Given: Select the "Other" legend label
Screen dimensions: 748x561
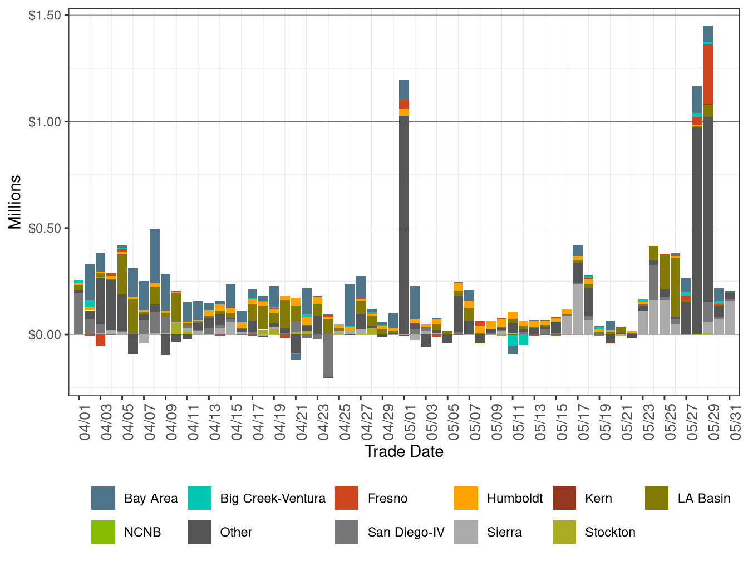Looking at the screenshot, I should pyautogui.click(x=236, y=533).
